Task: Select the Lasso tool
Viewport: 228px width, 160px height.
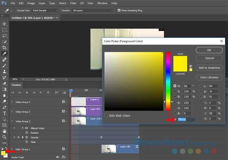Action: click(5, 36)
